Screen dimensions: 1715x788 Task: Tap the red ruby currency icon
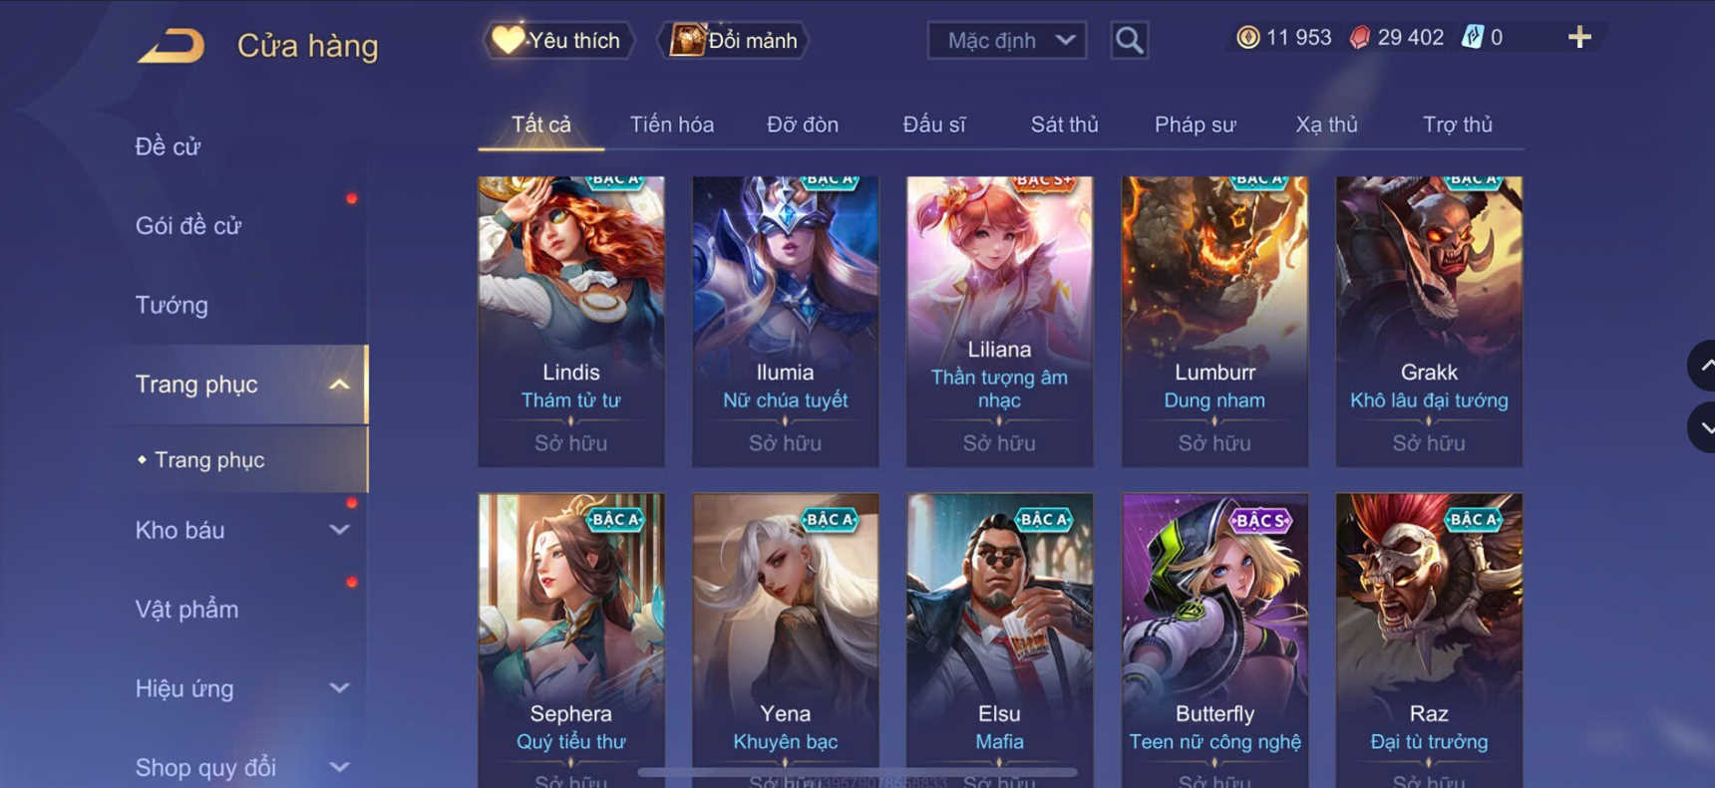tap(1359, 38)
